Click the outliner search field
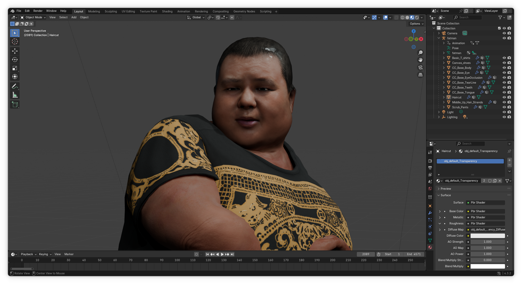The image size is (522, 284). (x=467, y=17)
